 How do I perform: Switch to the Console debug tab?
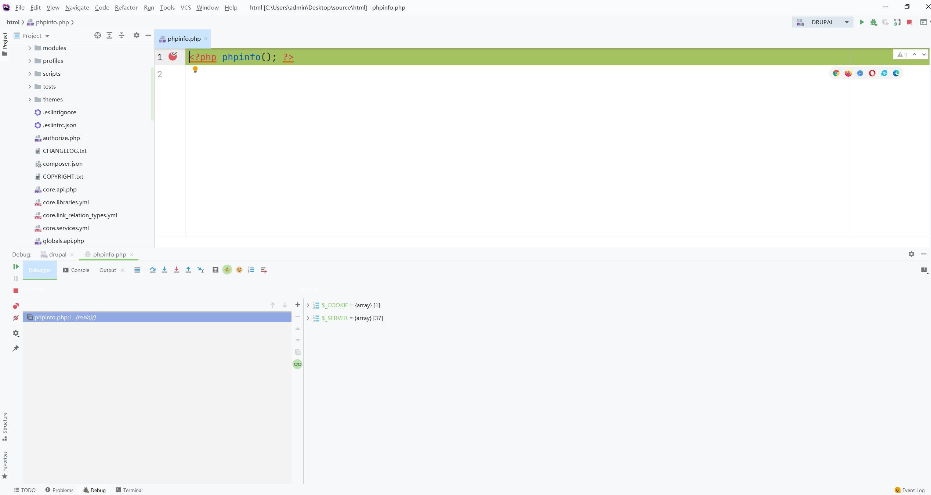click(76, 270)
